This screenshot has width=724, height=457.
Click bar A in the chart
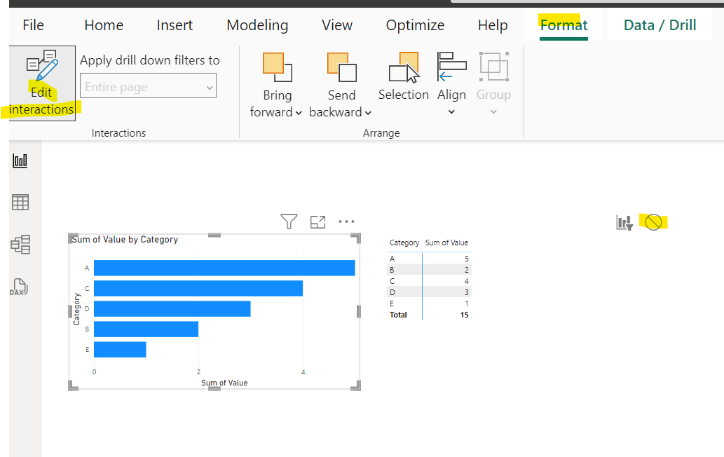click(224, 268)
